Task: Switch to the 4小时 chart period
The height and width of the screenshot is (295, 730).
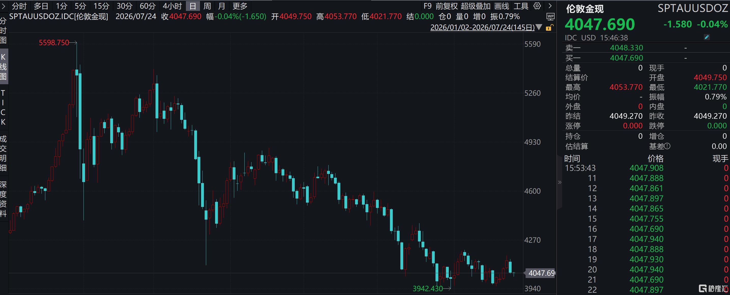Action: pyautogui.click(x=172, y=6)
